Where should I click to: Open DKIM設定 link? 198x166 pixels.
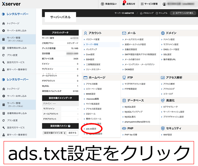tap(129, 70)
